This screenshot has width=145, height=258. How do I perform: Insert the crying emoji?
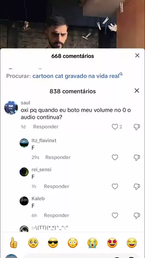(92, 243)
